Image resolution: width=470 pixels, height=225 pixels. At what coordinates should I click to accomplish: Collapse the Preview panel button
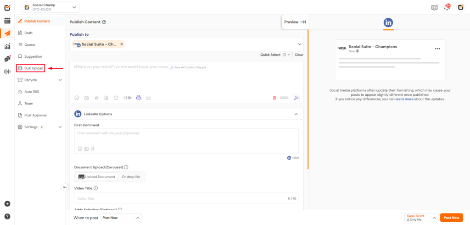coord(295,22)
